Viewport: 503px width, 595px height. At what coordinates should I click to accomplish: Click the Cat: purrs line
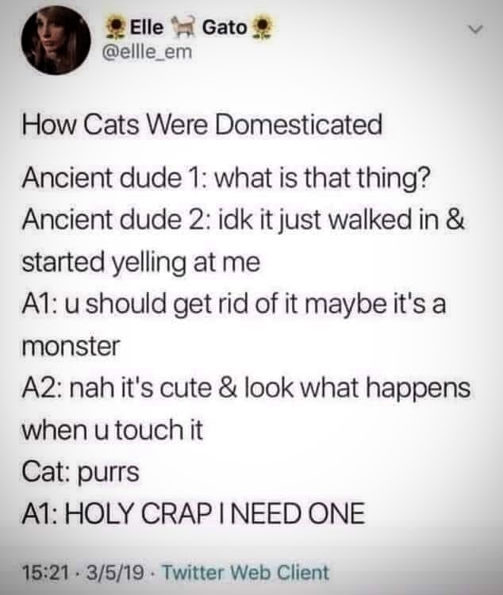click(x=80, y=473)
